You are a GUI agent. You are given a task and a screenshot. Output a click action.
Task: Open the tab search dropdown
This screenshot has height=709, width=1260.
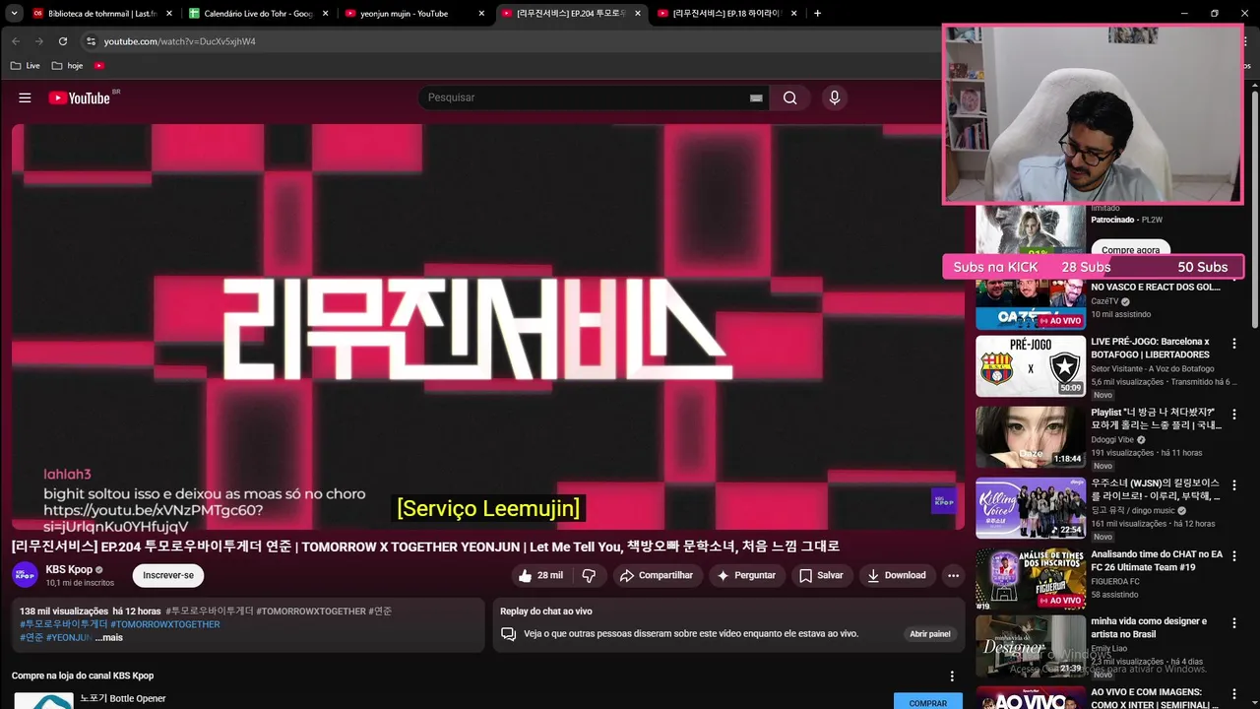pyautogui.click(x=14, y=14)
